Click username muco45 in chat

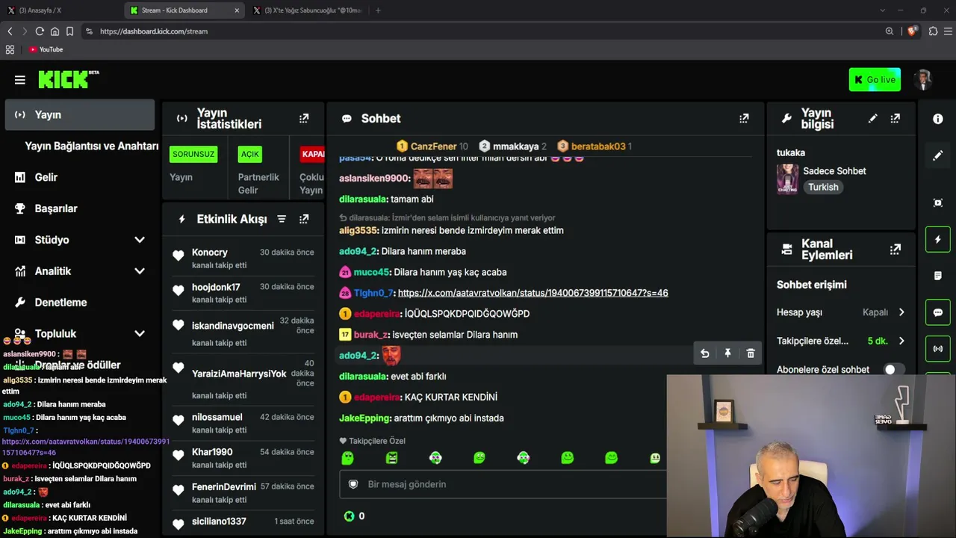point(372,272)
